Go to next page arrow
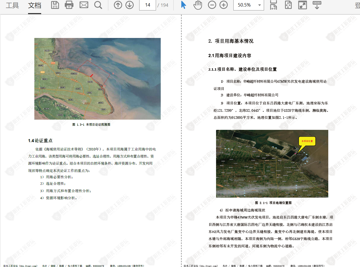 tap(130, 5)
